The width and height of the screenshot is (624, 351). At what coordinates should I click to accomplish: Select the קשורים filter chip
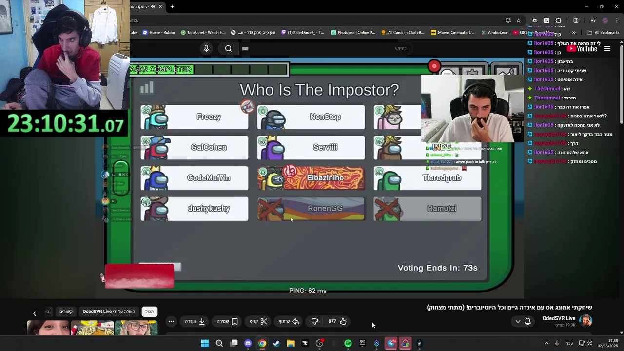(66, 312)
